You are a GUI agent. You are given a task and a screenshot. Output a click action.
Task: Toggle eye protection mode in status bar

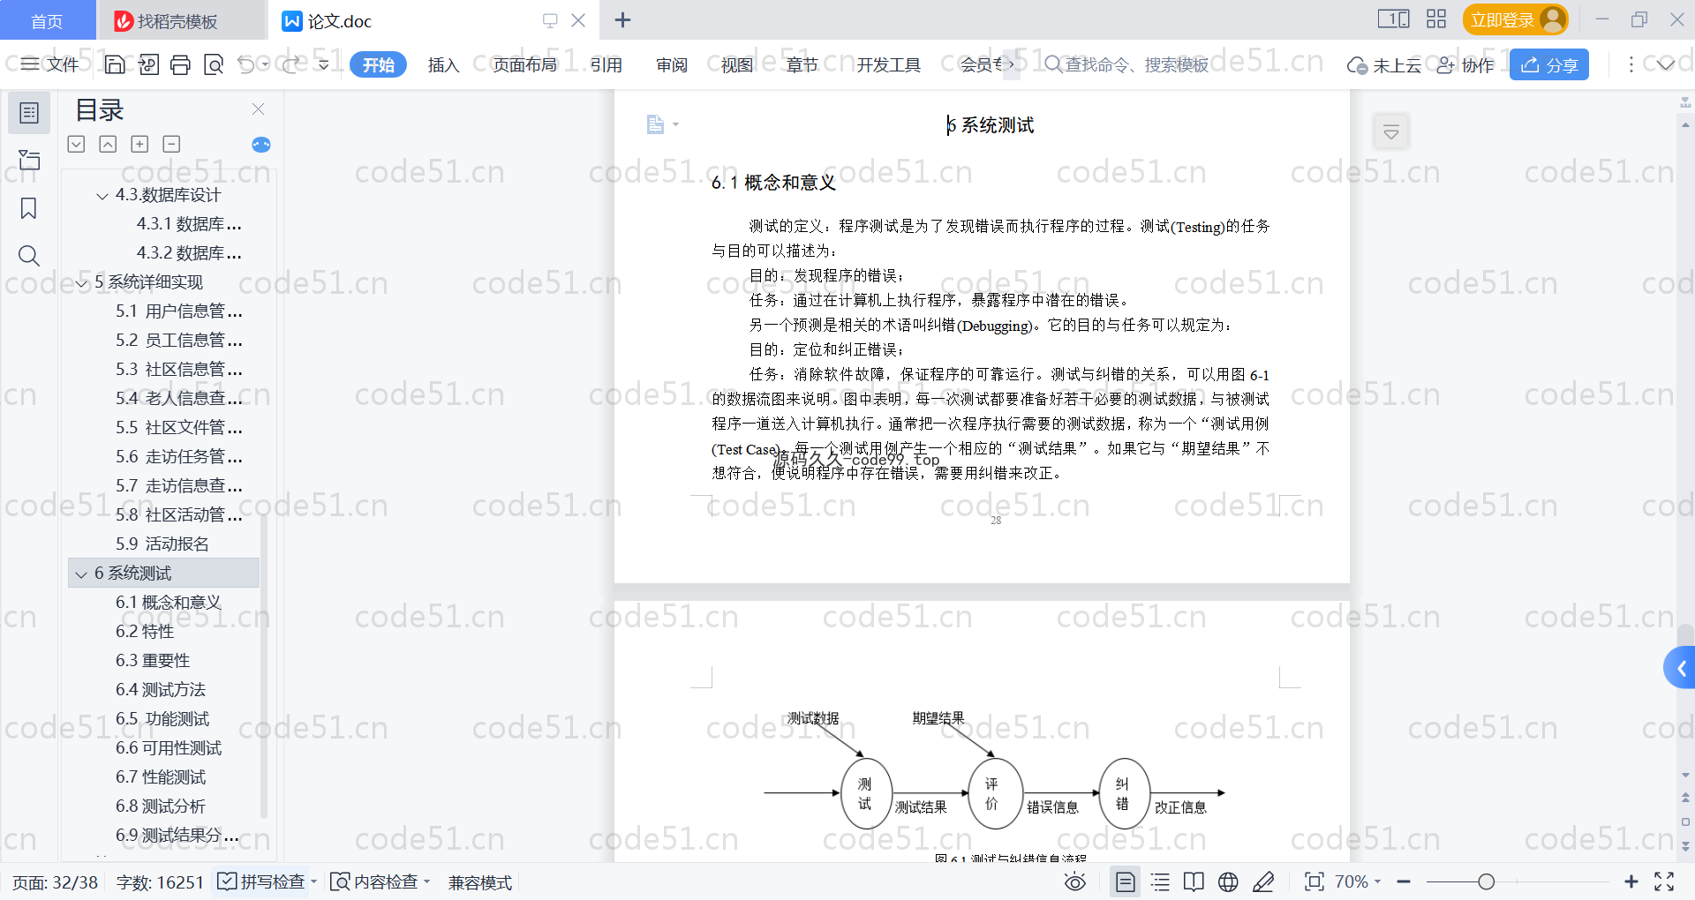click(x=1075, y=881)
